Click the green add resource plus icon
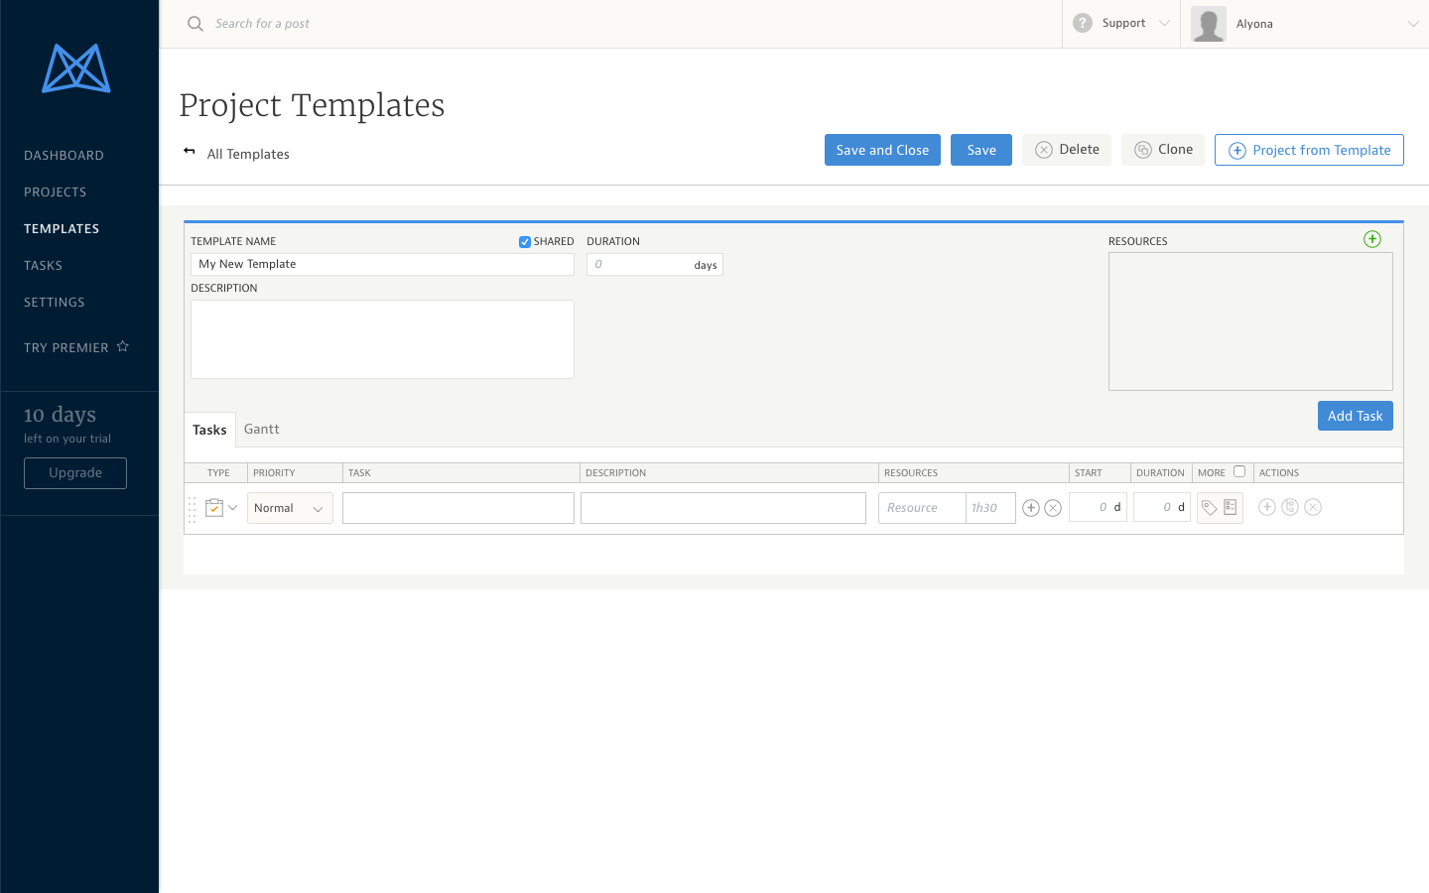This screenshot has height=893, width=1429. (1372, 239)
